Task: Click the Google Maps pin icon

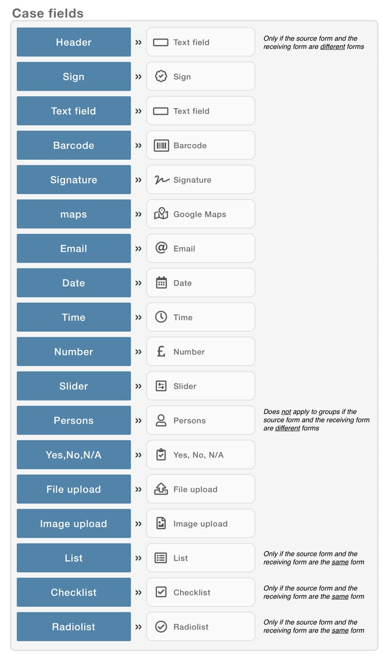Action: click(161, 214)
